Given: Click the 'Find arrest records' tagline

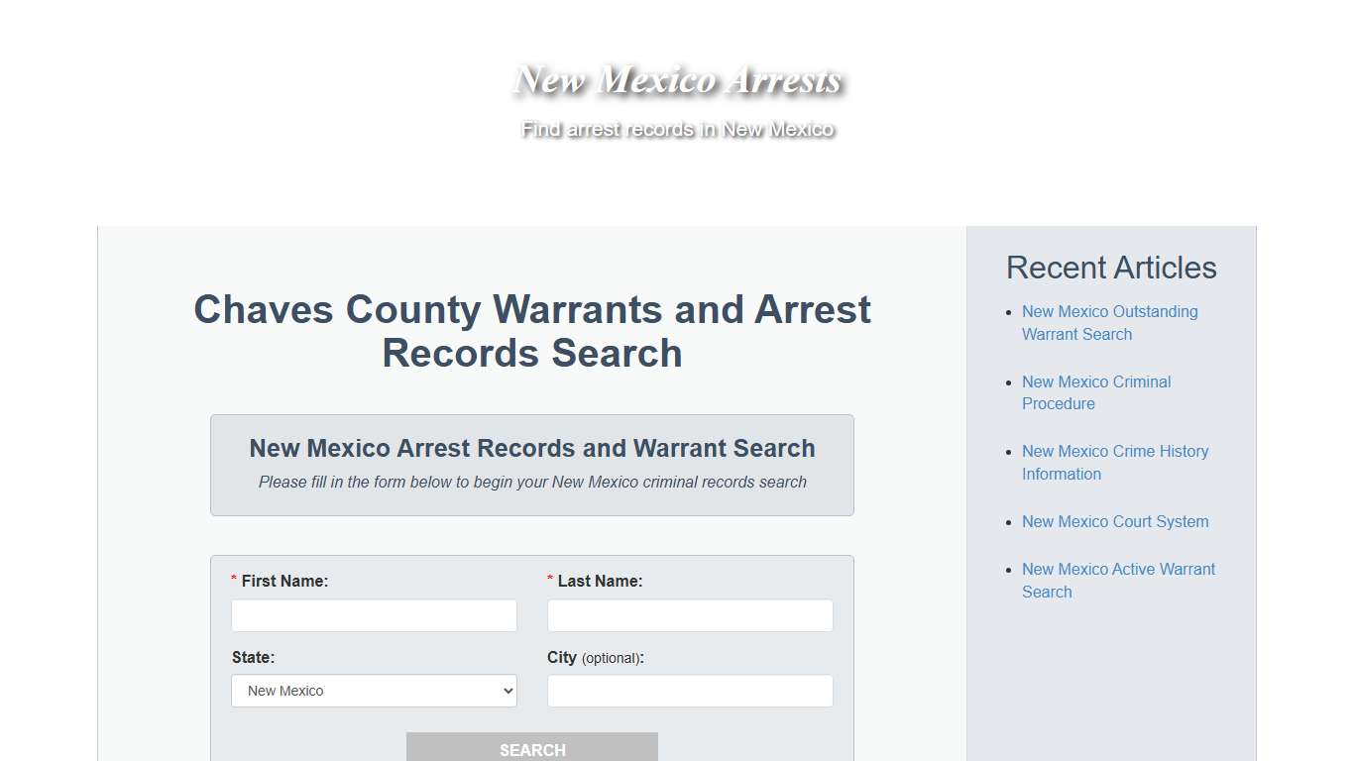Looking at the screenshot, I should [677, 129].
